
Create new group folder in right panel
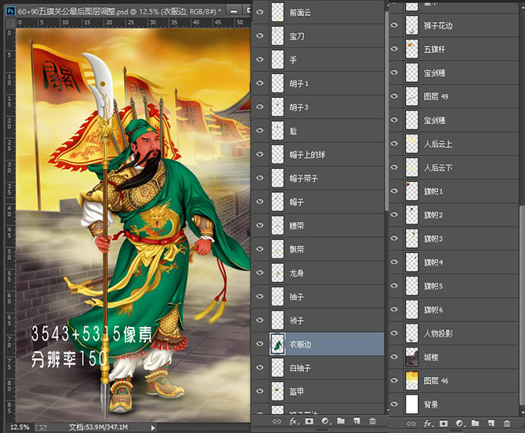[475, 424]
